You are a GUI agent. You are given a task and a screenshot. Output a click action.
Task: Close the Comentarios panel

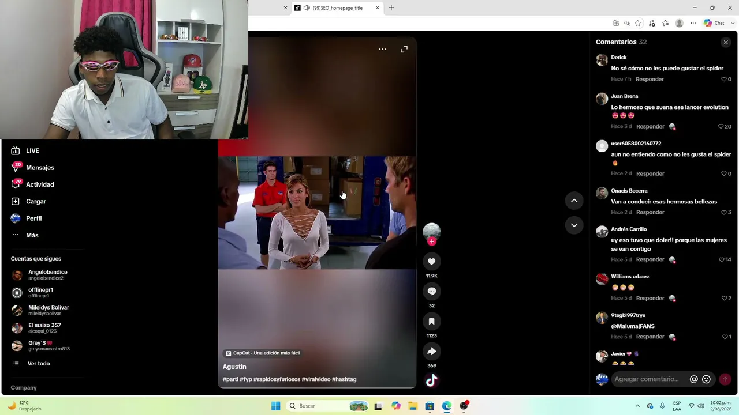click(726, 42)
